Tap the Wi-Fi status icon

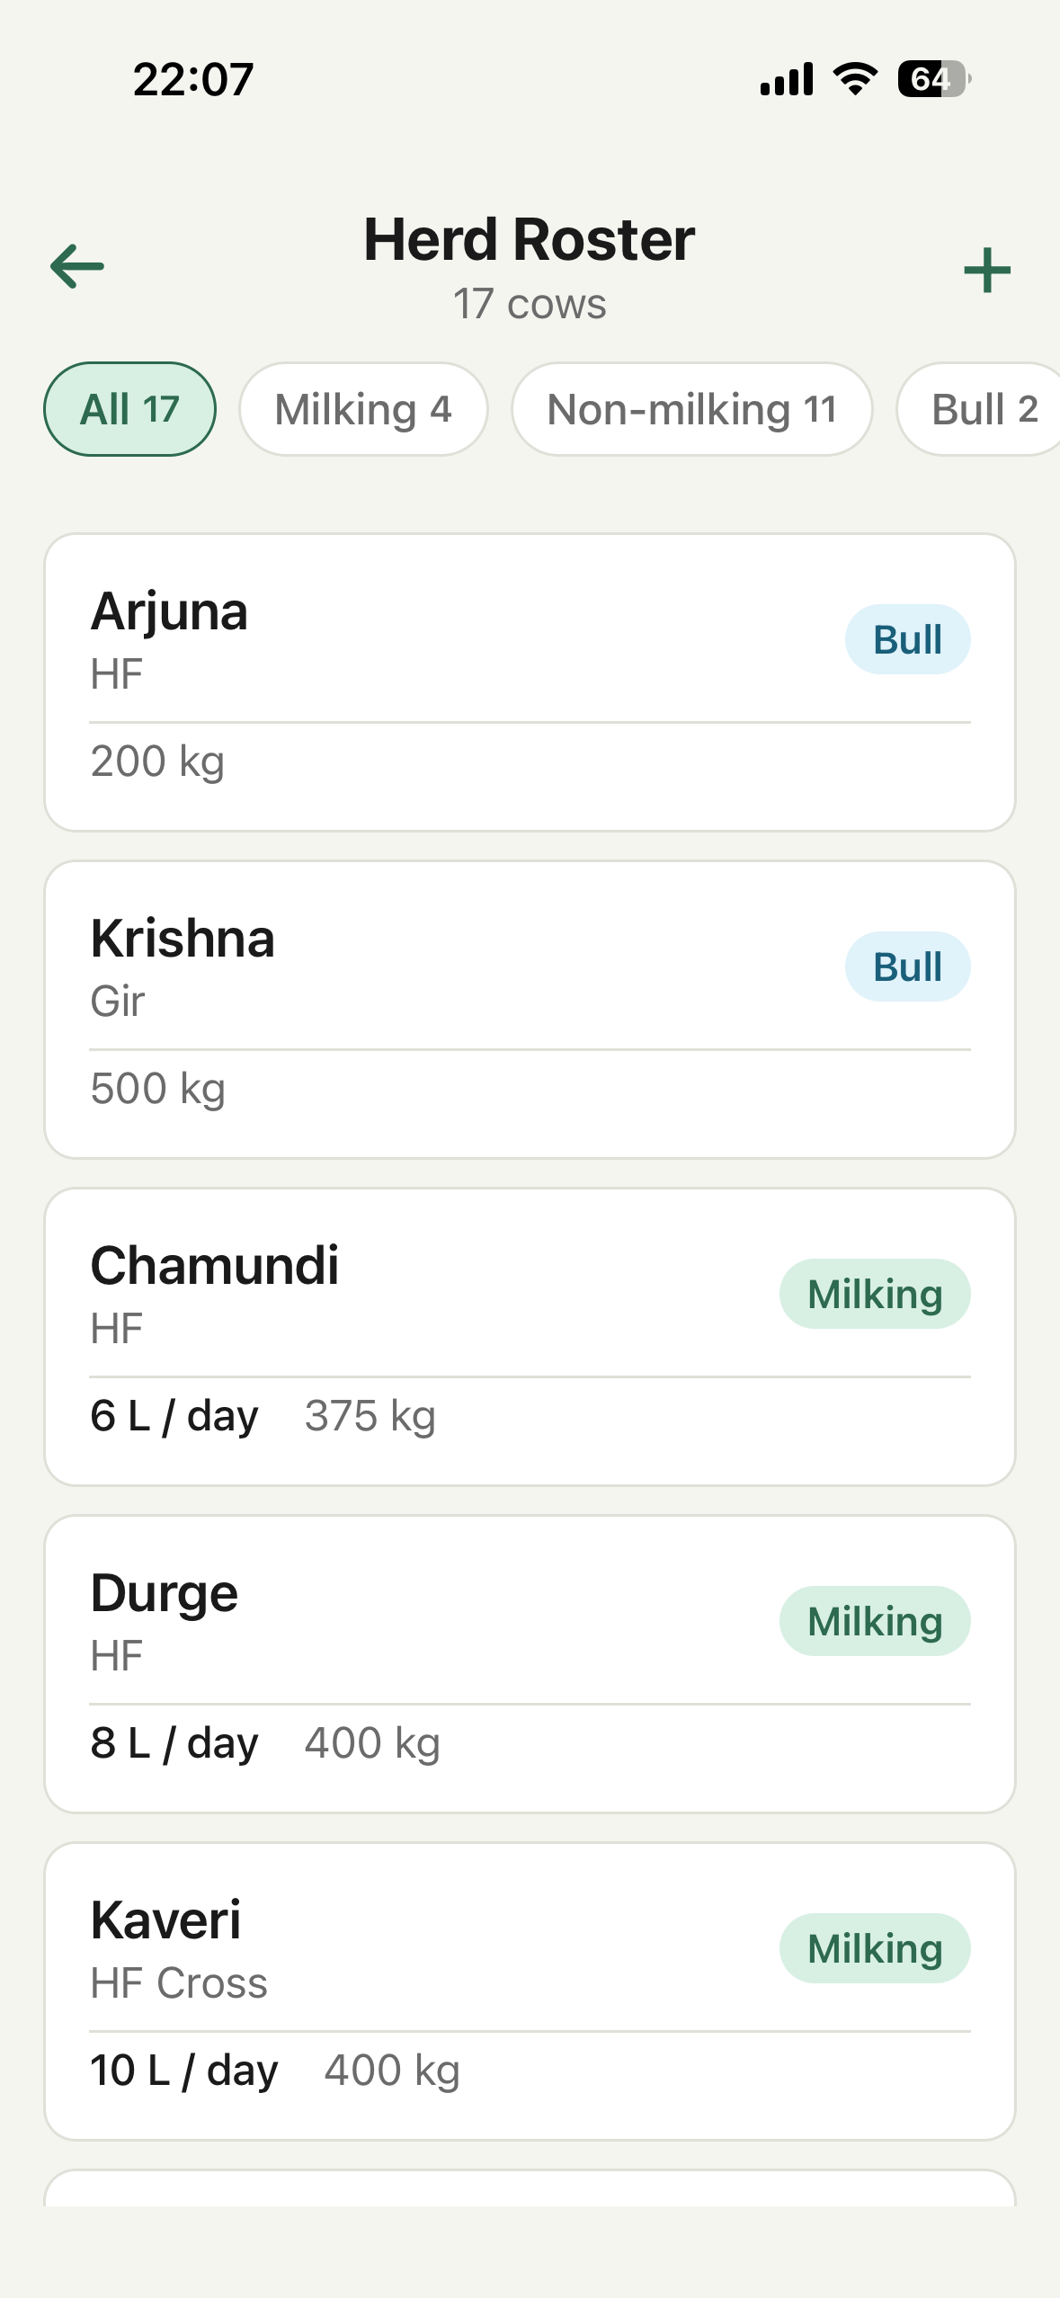click(855, 79)
